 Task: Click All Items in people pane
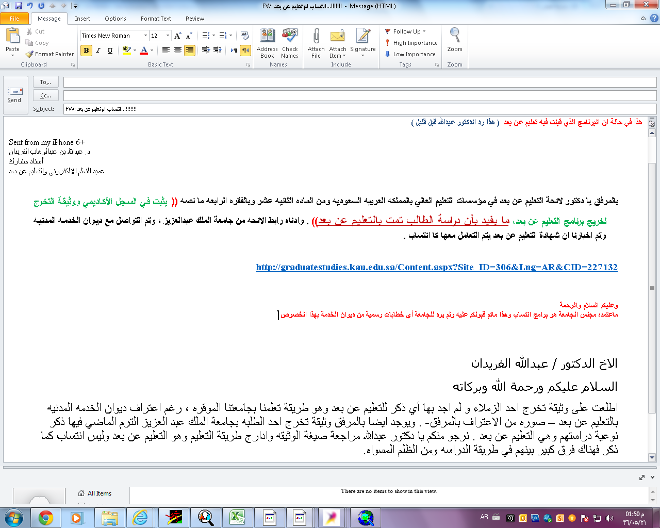[x=95, y=493]
